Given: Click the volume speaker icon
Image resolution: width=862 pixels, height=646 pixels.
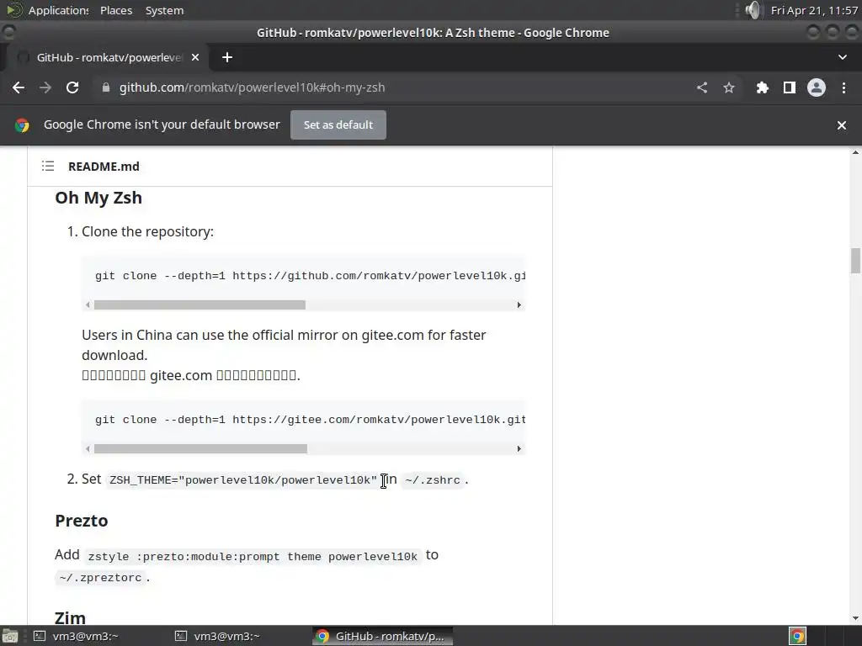Looking at the screenshot, I should coord(753,10).
